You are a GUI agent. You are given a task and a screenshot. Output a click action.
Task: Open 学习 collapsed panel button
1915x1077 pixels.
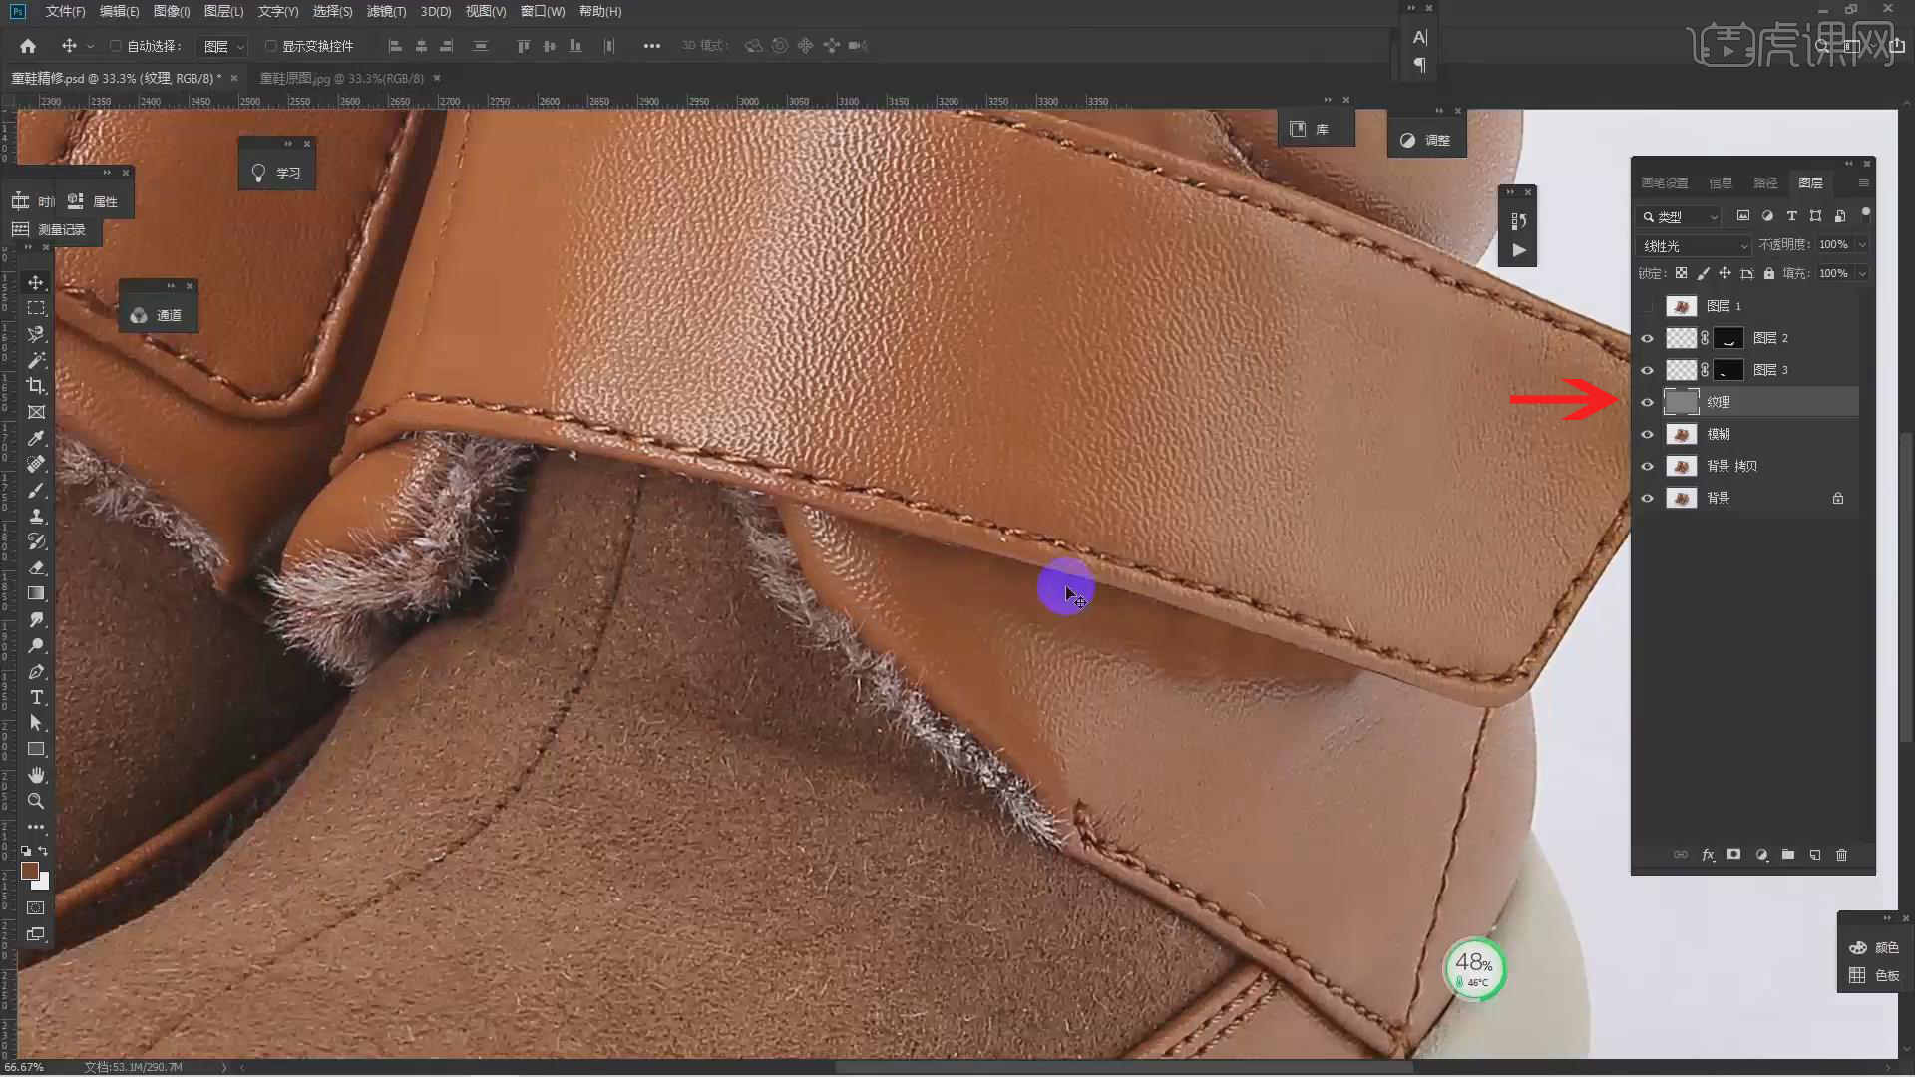click(x=276, y=173)
